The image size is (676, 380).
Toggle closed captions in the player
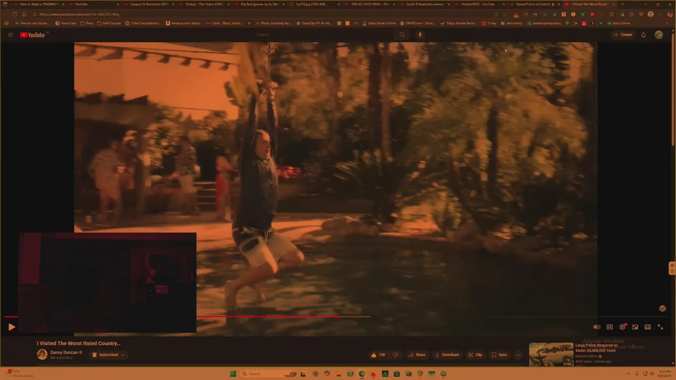point(609,327)
